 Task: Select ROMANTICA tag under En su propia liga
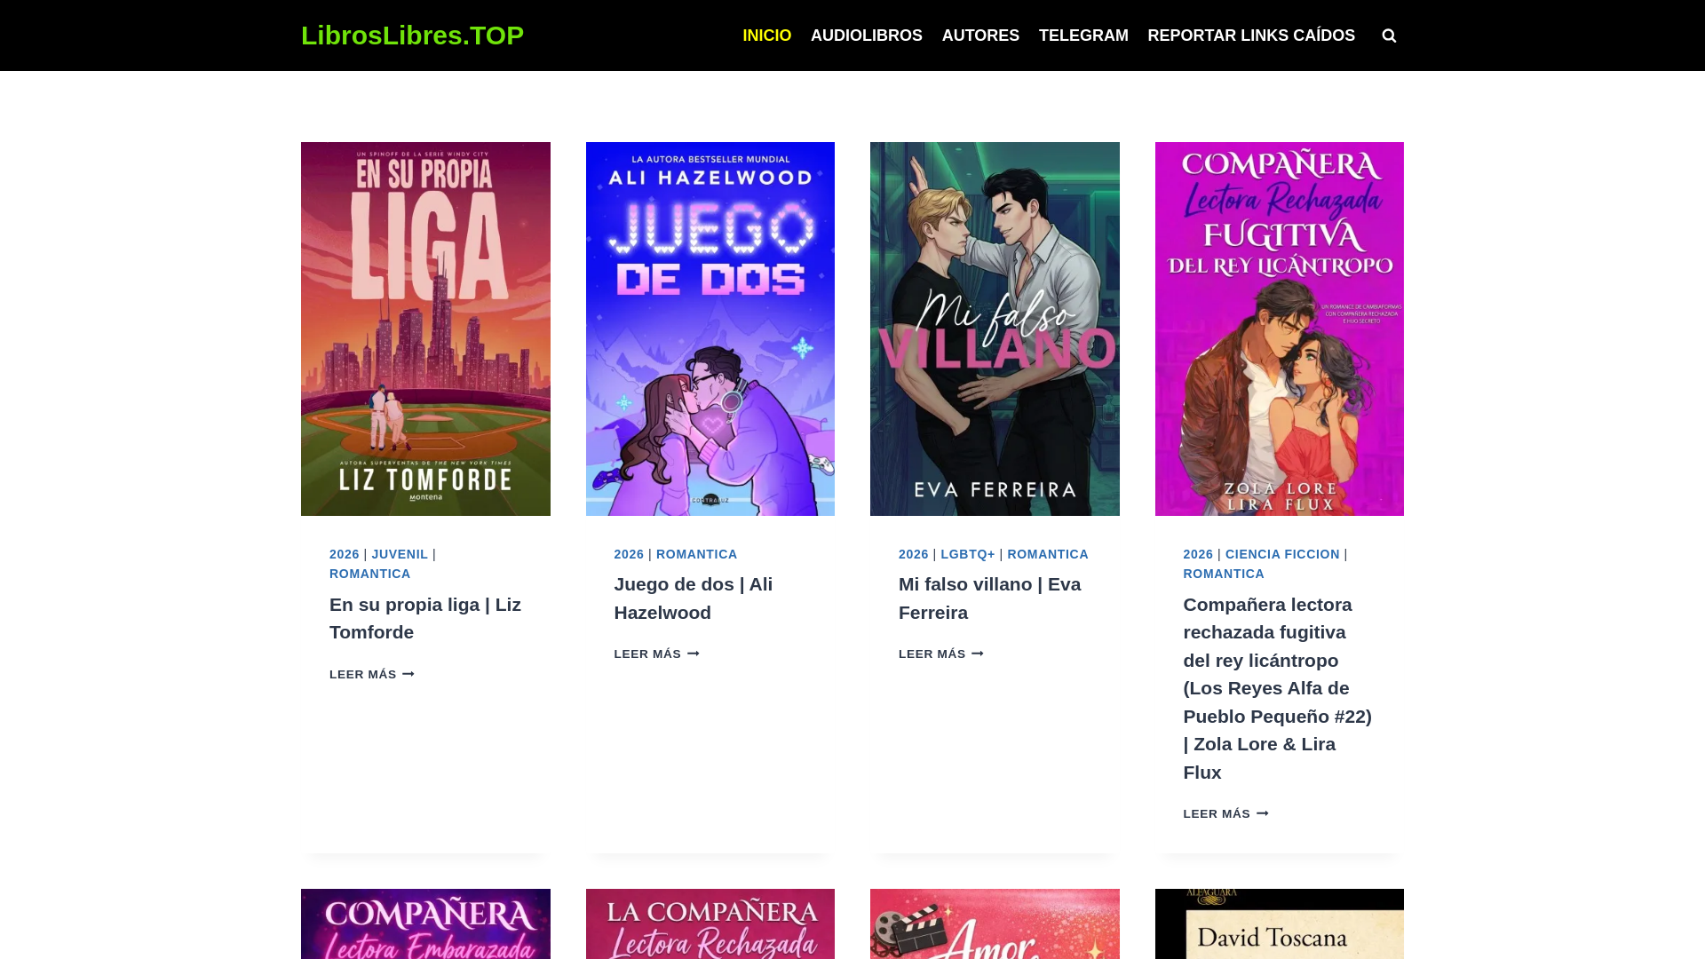(370, 574)
